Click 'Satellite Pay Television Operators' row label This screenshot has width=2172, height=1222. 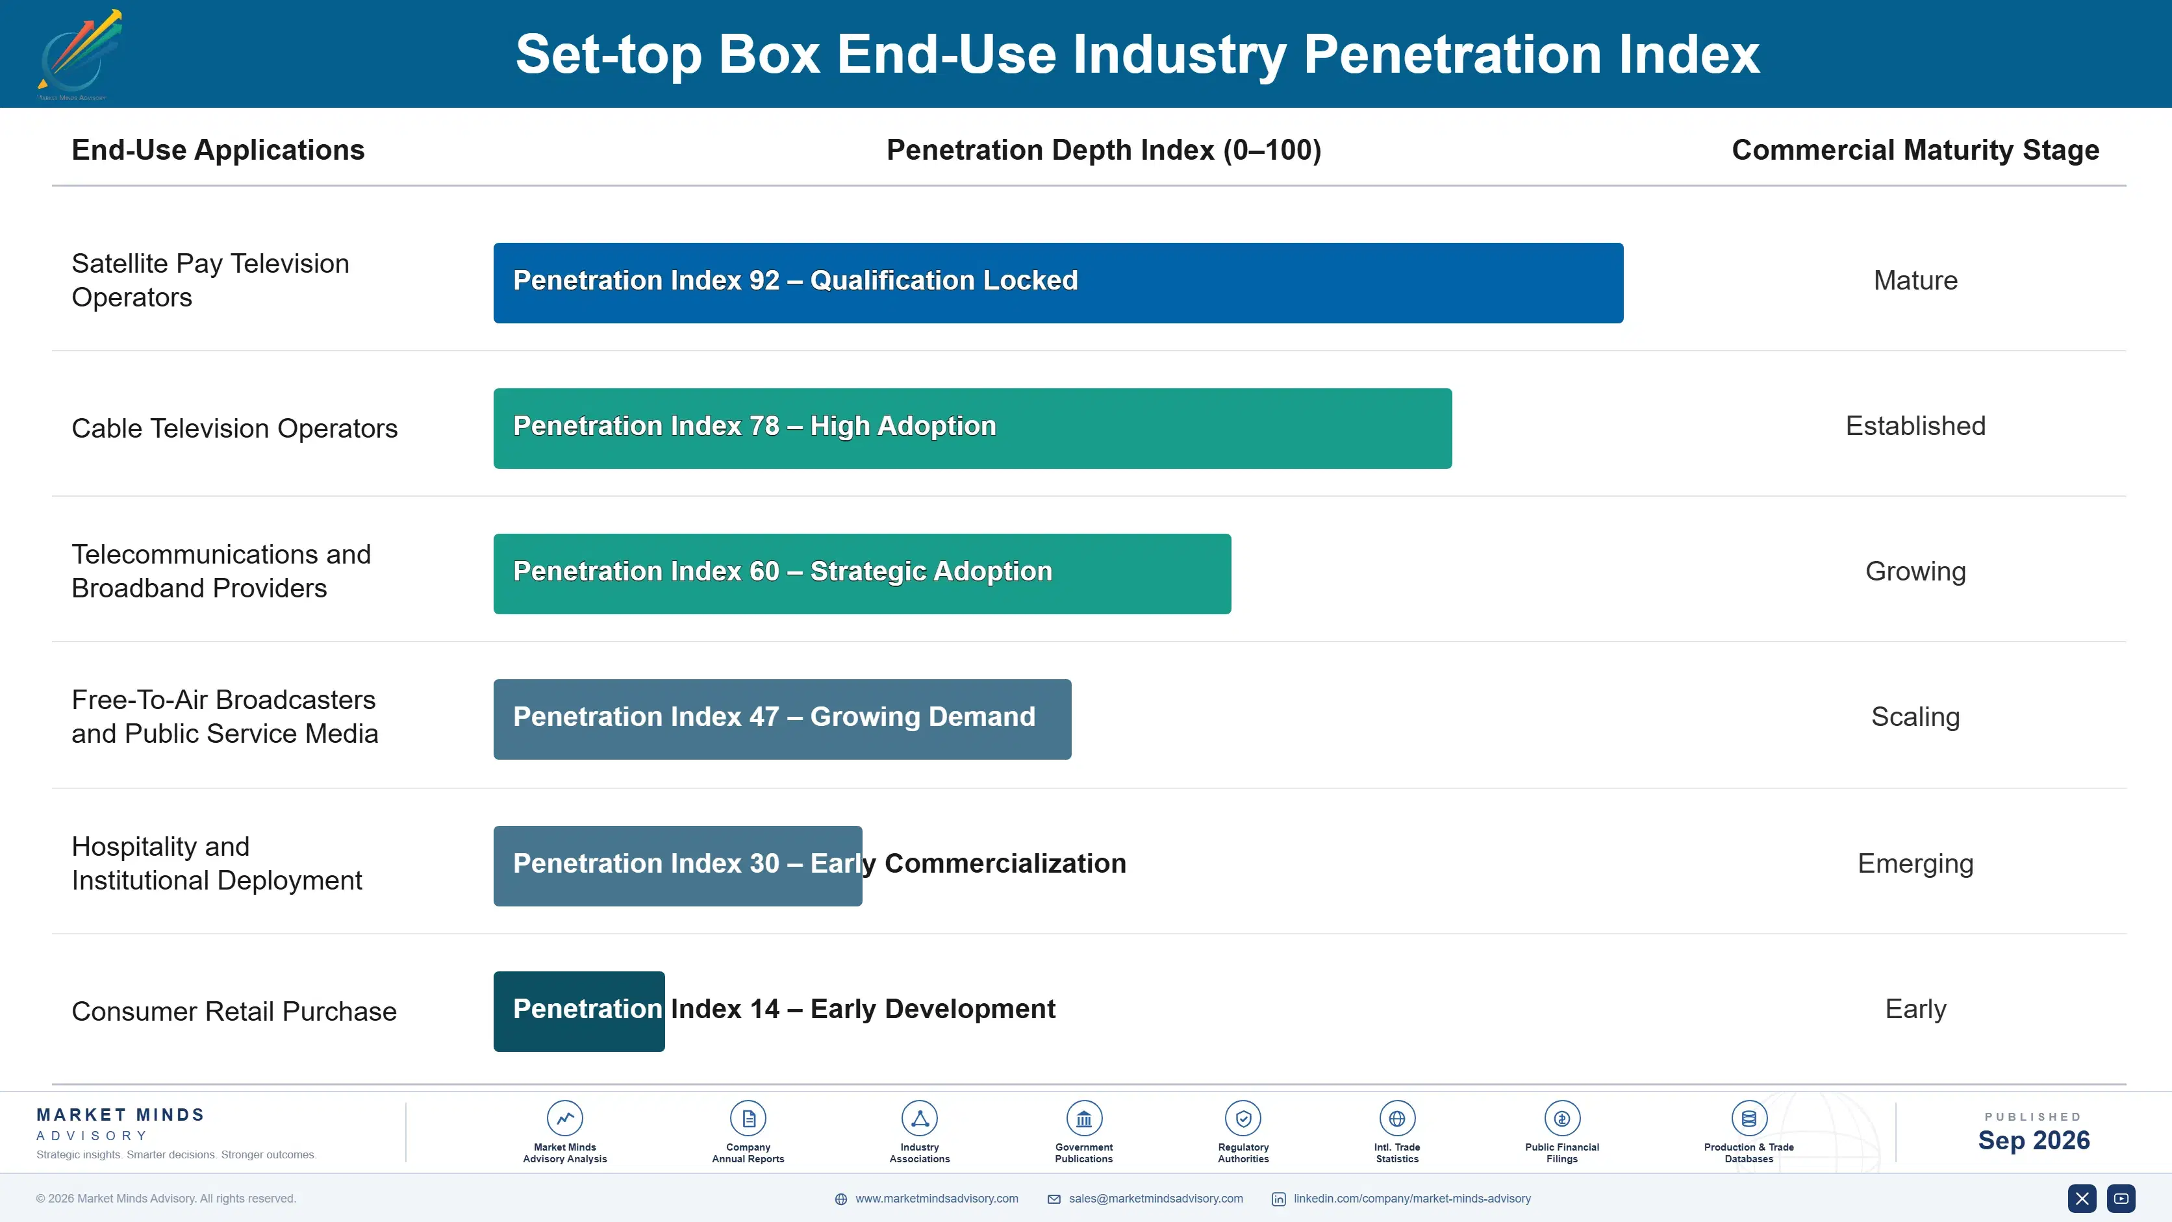pyautogui.click(x=210, y=280)
